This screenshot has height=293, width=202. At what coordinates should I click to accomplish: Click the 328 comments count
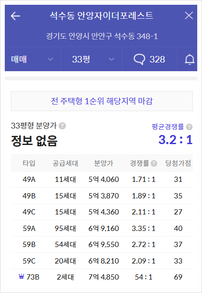pos(157,59)
